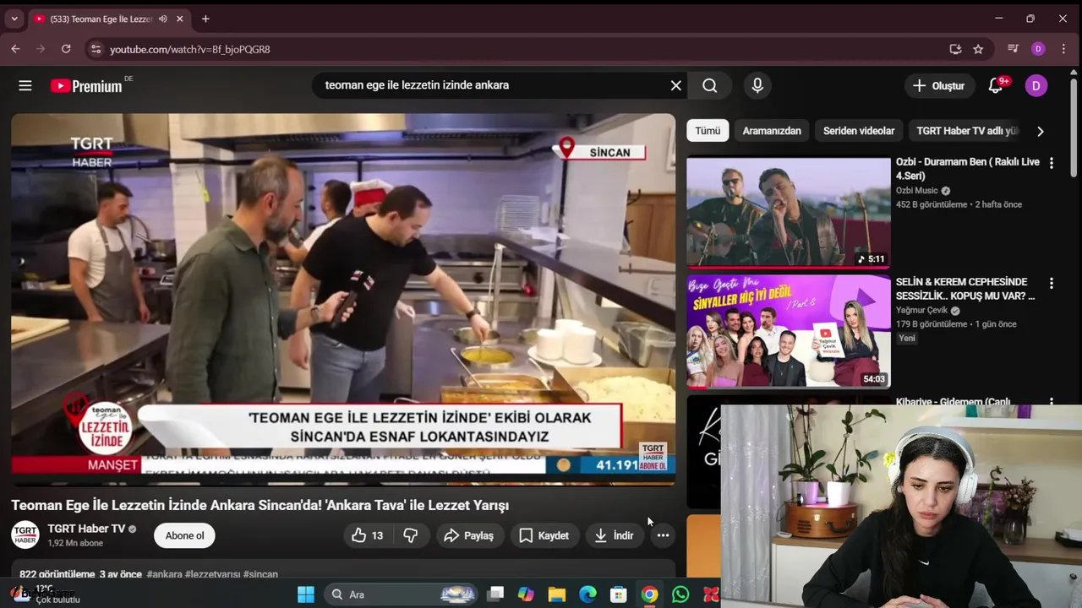
Task: Open Ozbi - Duramam Ben video title
Action: point(968,169)
